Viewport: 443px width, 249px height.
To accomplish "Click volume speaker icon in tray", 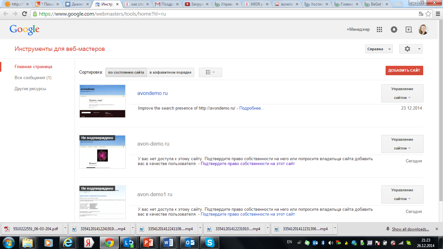I will click(331, 243).
